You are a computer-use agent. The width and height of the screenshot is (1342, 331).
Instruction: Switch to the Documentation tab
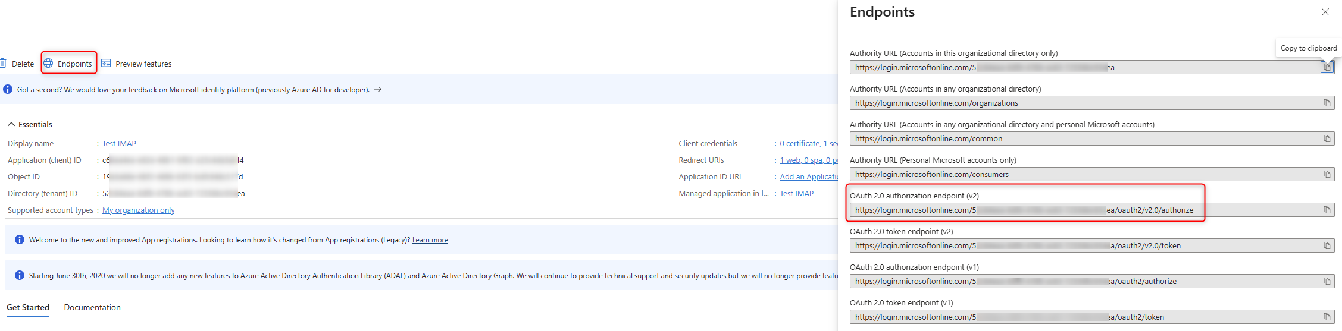pos(92,307)
